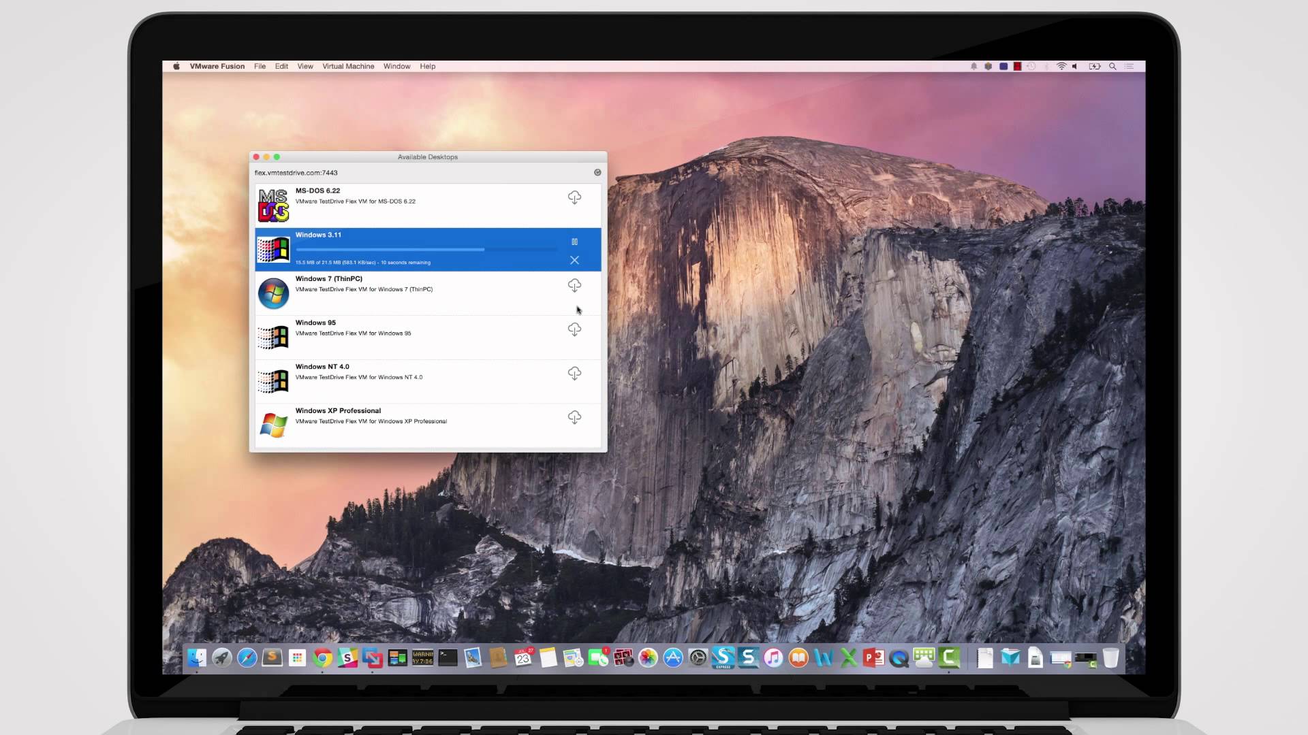
Task: Open Console warning icon in the Dock
Action: pos(422,657)
